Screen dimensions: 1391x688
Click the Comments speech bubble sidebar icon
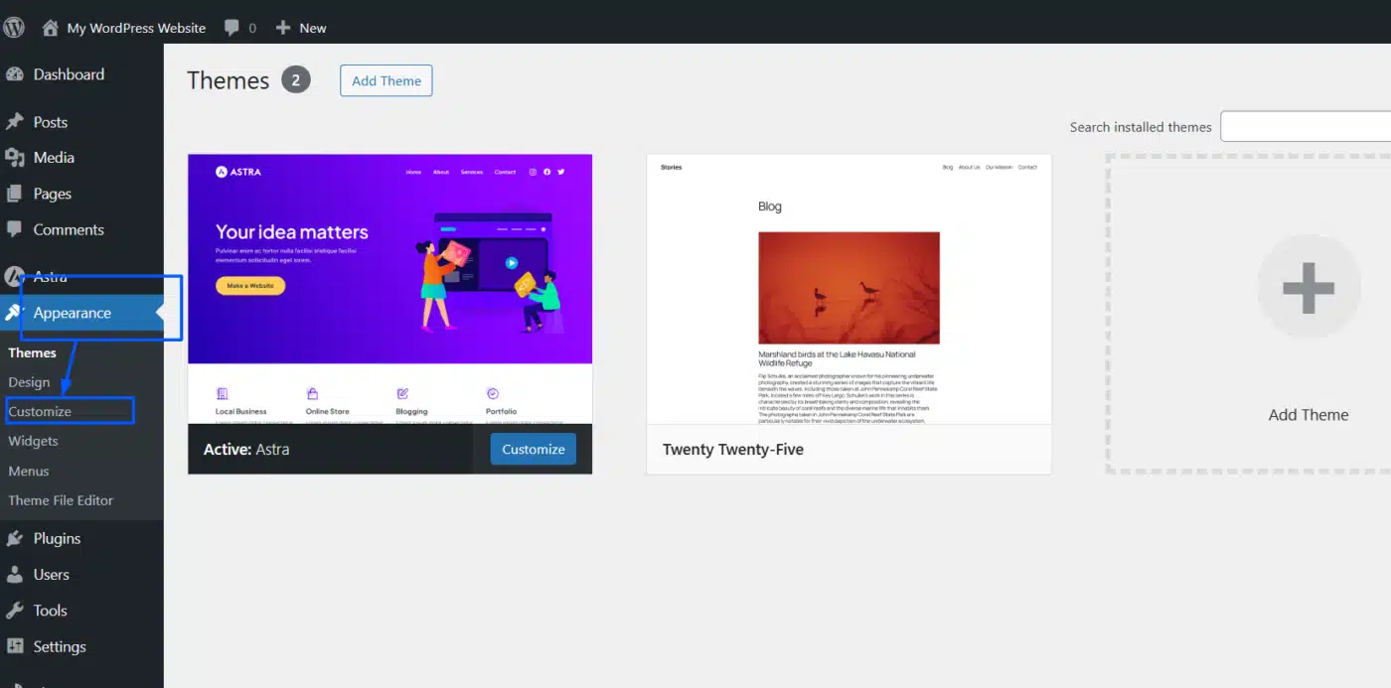pos(15,229)
